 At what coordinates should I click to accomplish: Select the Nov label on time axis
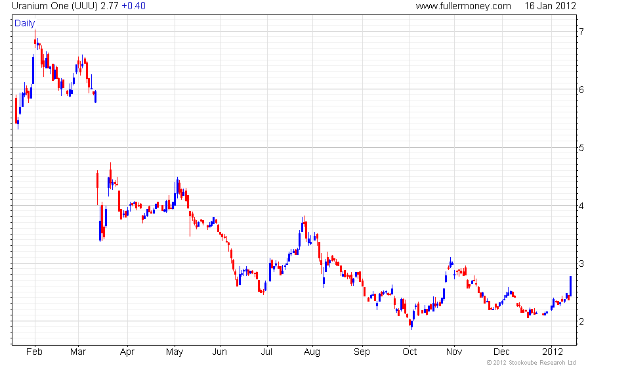[454, 352]
